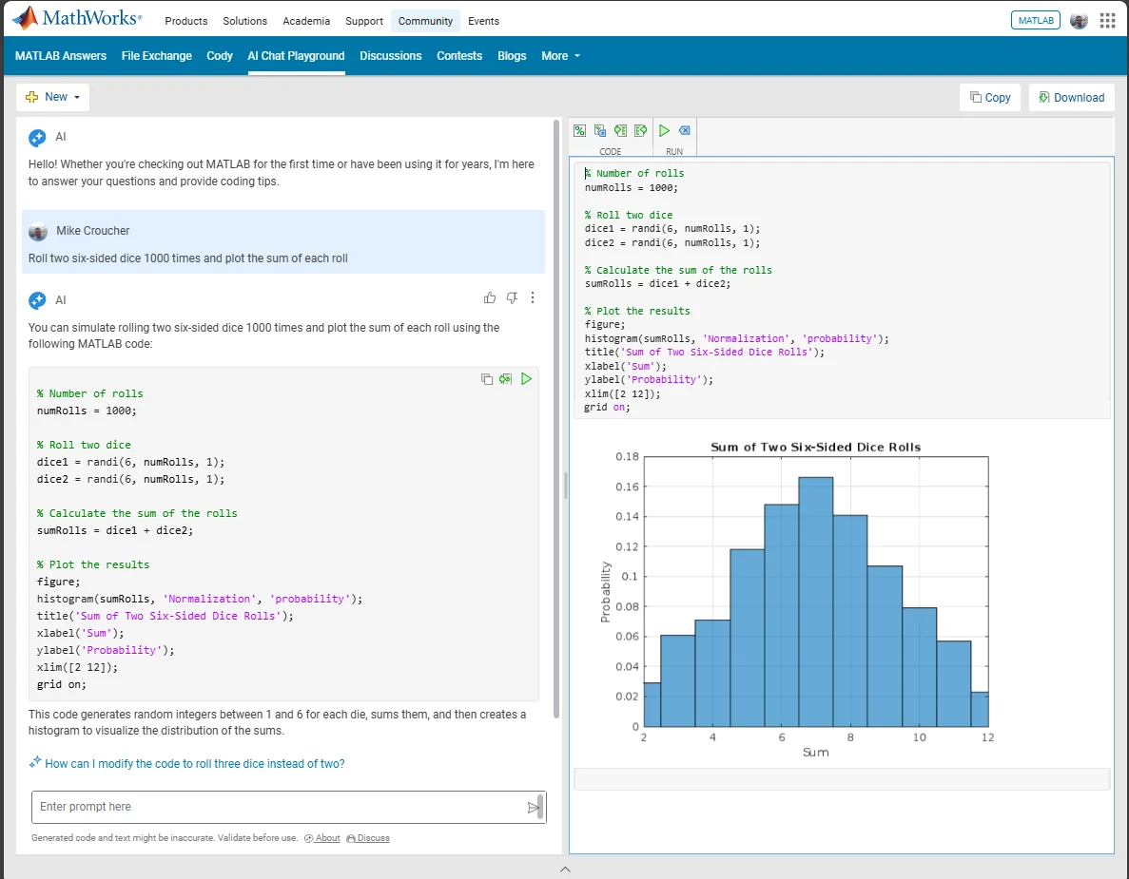Copy the chat code block with the copy icon
The image size is (1129, 879).
487,379
